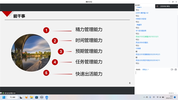Screen dimensions: 178x100
Task: Open the notification badge icon in tray
Action: coord(175,97)
